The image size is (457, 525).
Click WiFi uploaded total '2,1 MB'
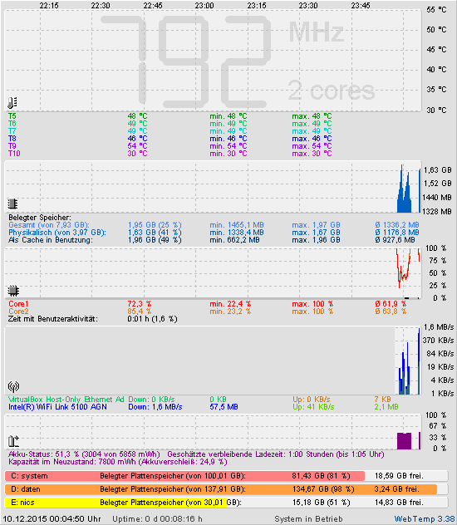(x=386, y=407)
